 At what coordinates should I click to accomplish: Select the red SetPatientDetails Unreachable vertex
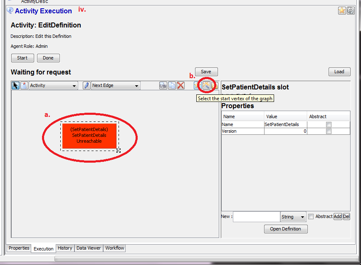pyautogui.click(x=89, y=136)
